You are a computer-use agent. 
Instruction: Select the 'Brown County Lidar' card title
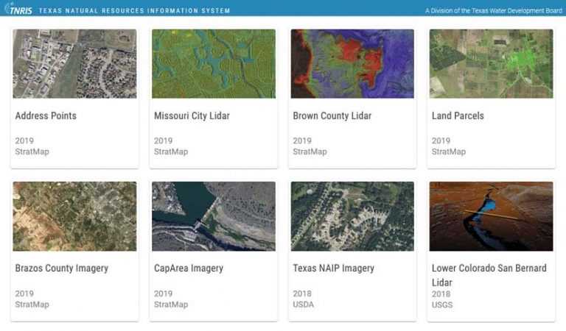pos(332,116)
